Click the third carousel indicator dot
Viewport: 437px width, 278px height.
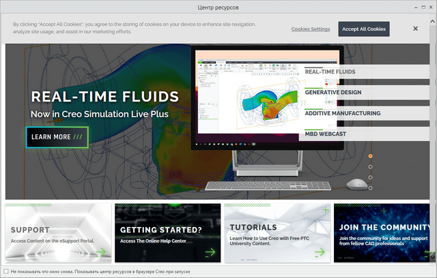370,177
